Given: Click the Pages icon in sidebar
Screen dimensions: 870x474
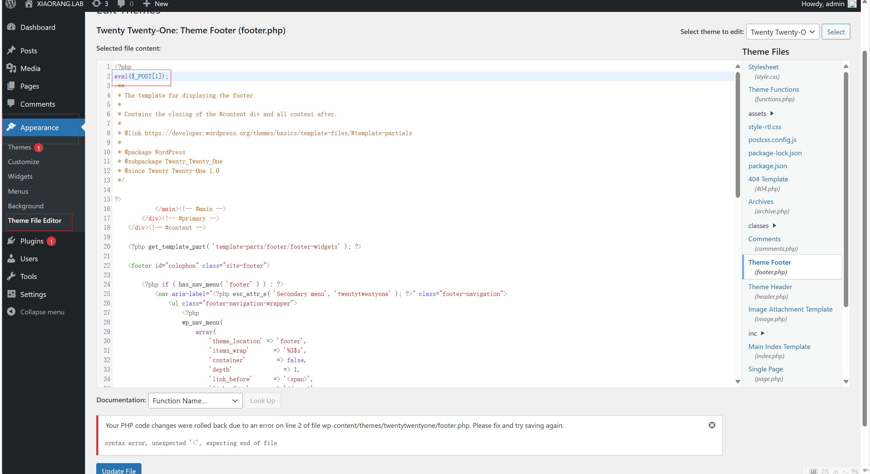Looking at the screenshot, I should (x=11, y=86).
